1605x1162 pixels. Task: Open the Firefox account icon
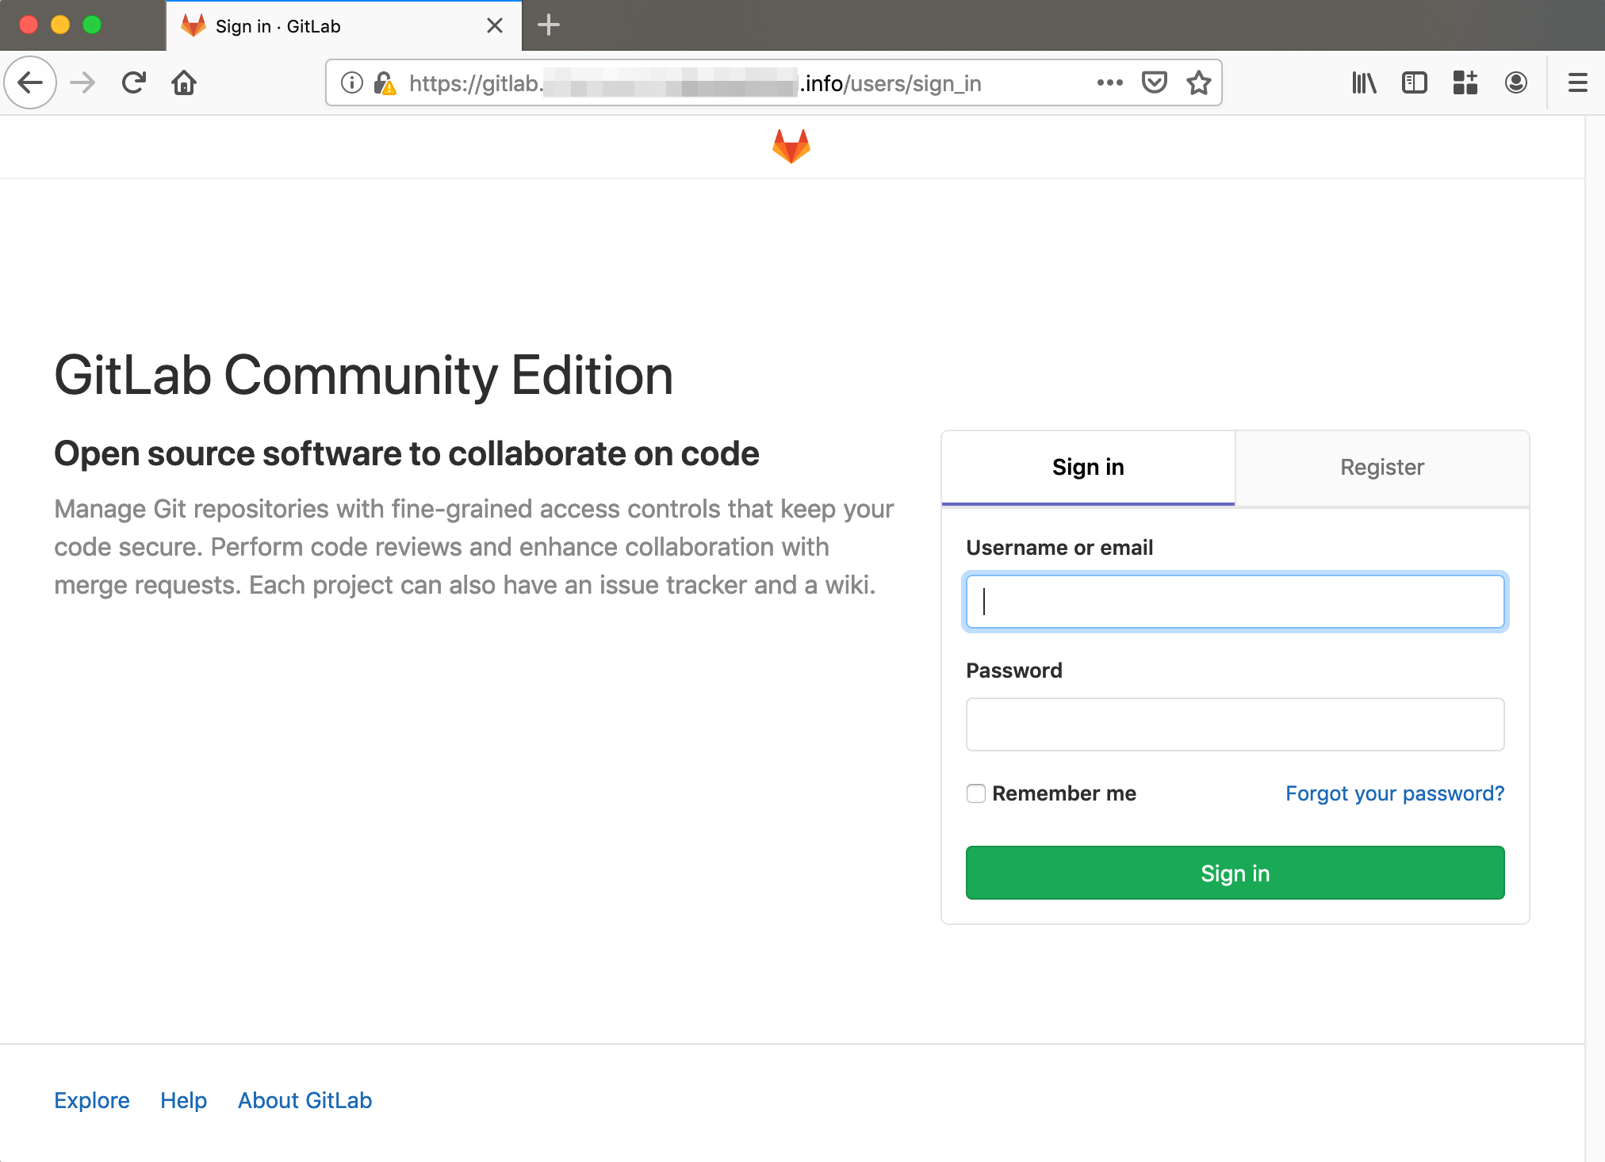(1515, 82)
